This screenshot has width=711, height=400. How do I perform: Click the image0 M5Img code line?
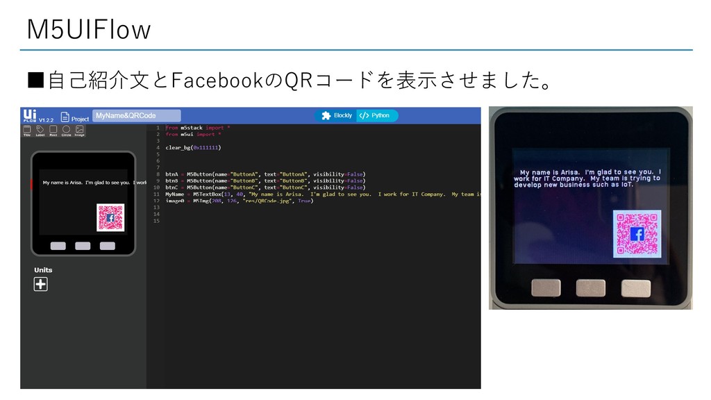pos(240,201)
